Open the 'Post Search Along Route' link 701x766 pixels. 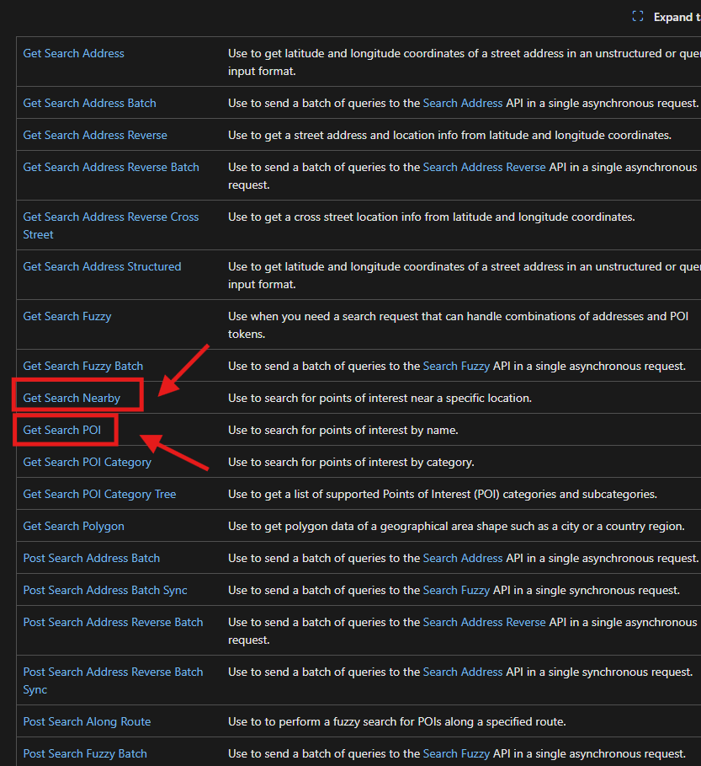87,721
